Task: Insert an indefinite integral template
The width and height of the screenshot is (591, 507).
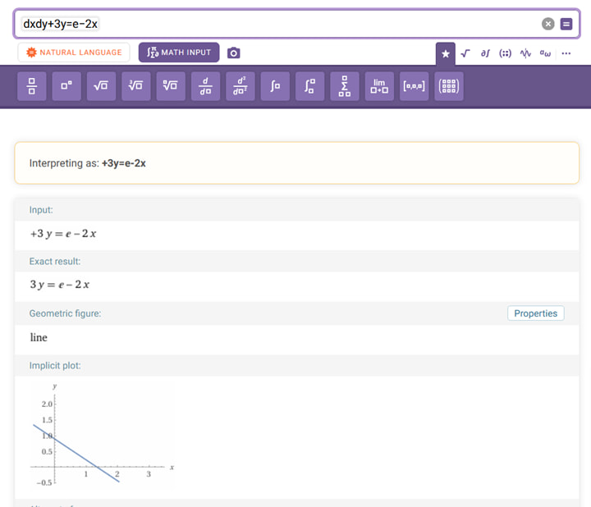Action: (x=275, y=86)
